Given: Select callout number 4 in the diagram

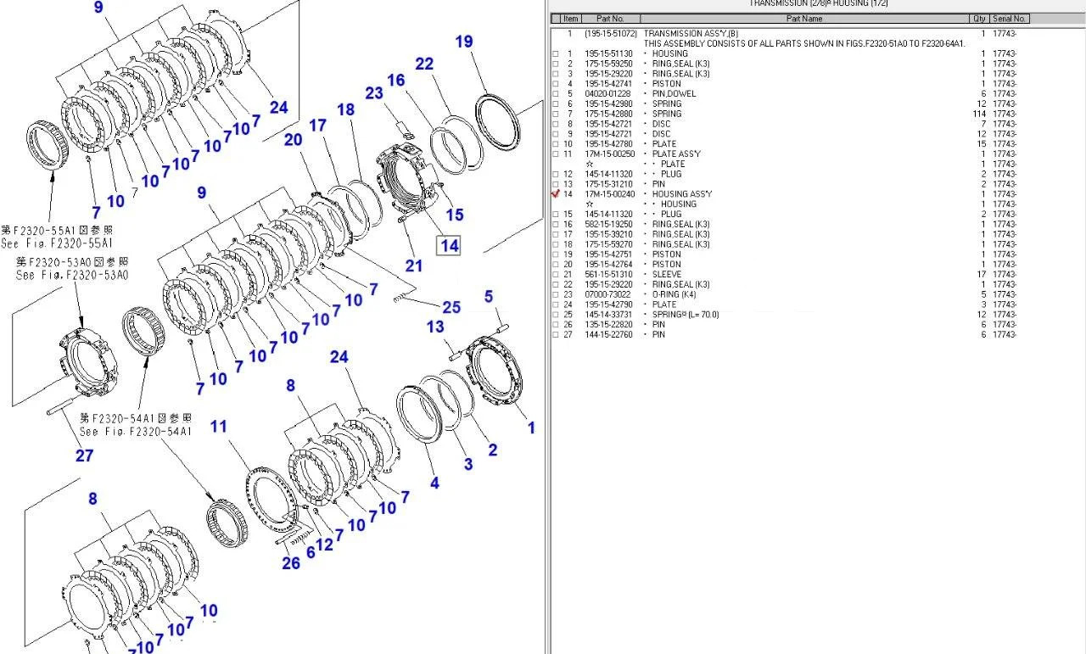Looking at the screenshot, I should 434,484.
